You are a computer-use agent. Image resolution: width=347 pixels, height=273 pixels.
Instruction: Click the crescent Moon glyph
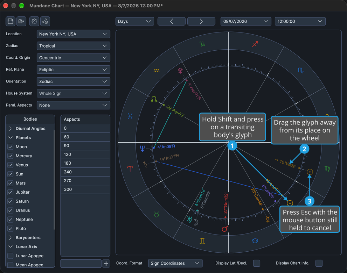[196, 222]
